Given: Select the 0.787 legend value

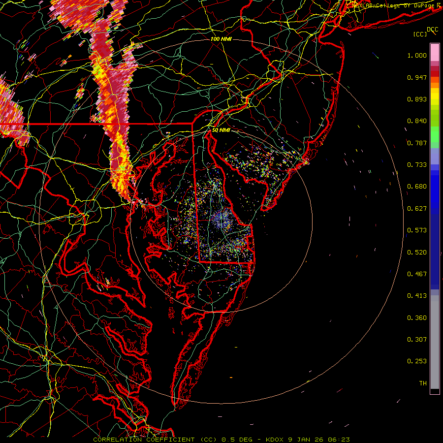Looking at the screenshot, I should [417, 143].
